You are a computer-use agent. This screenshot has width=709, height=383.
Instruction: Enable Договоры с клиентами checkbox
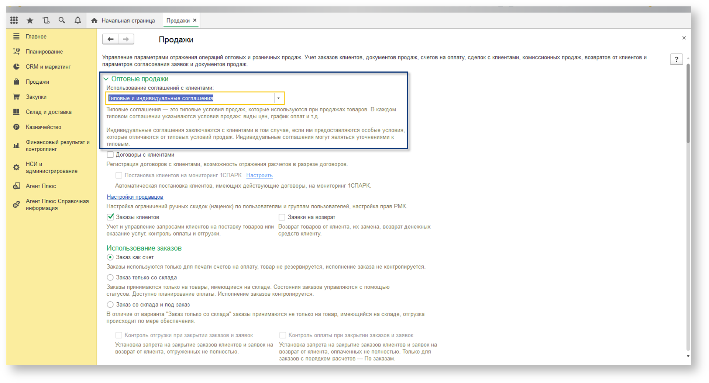(x=110, y=155)
